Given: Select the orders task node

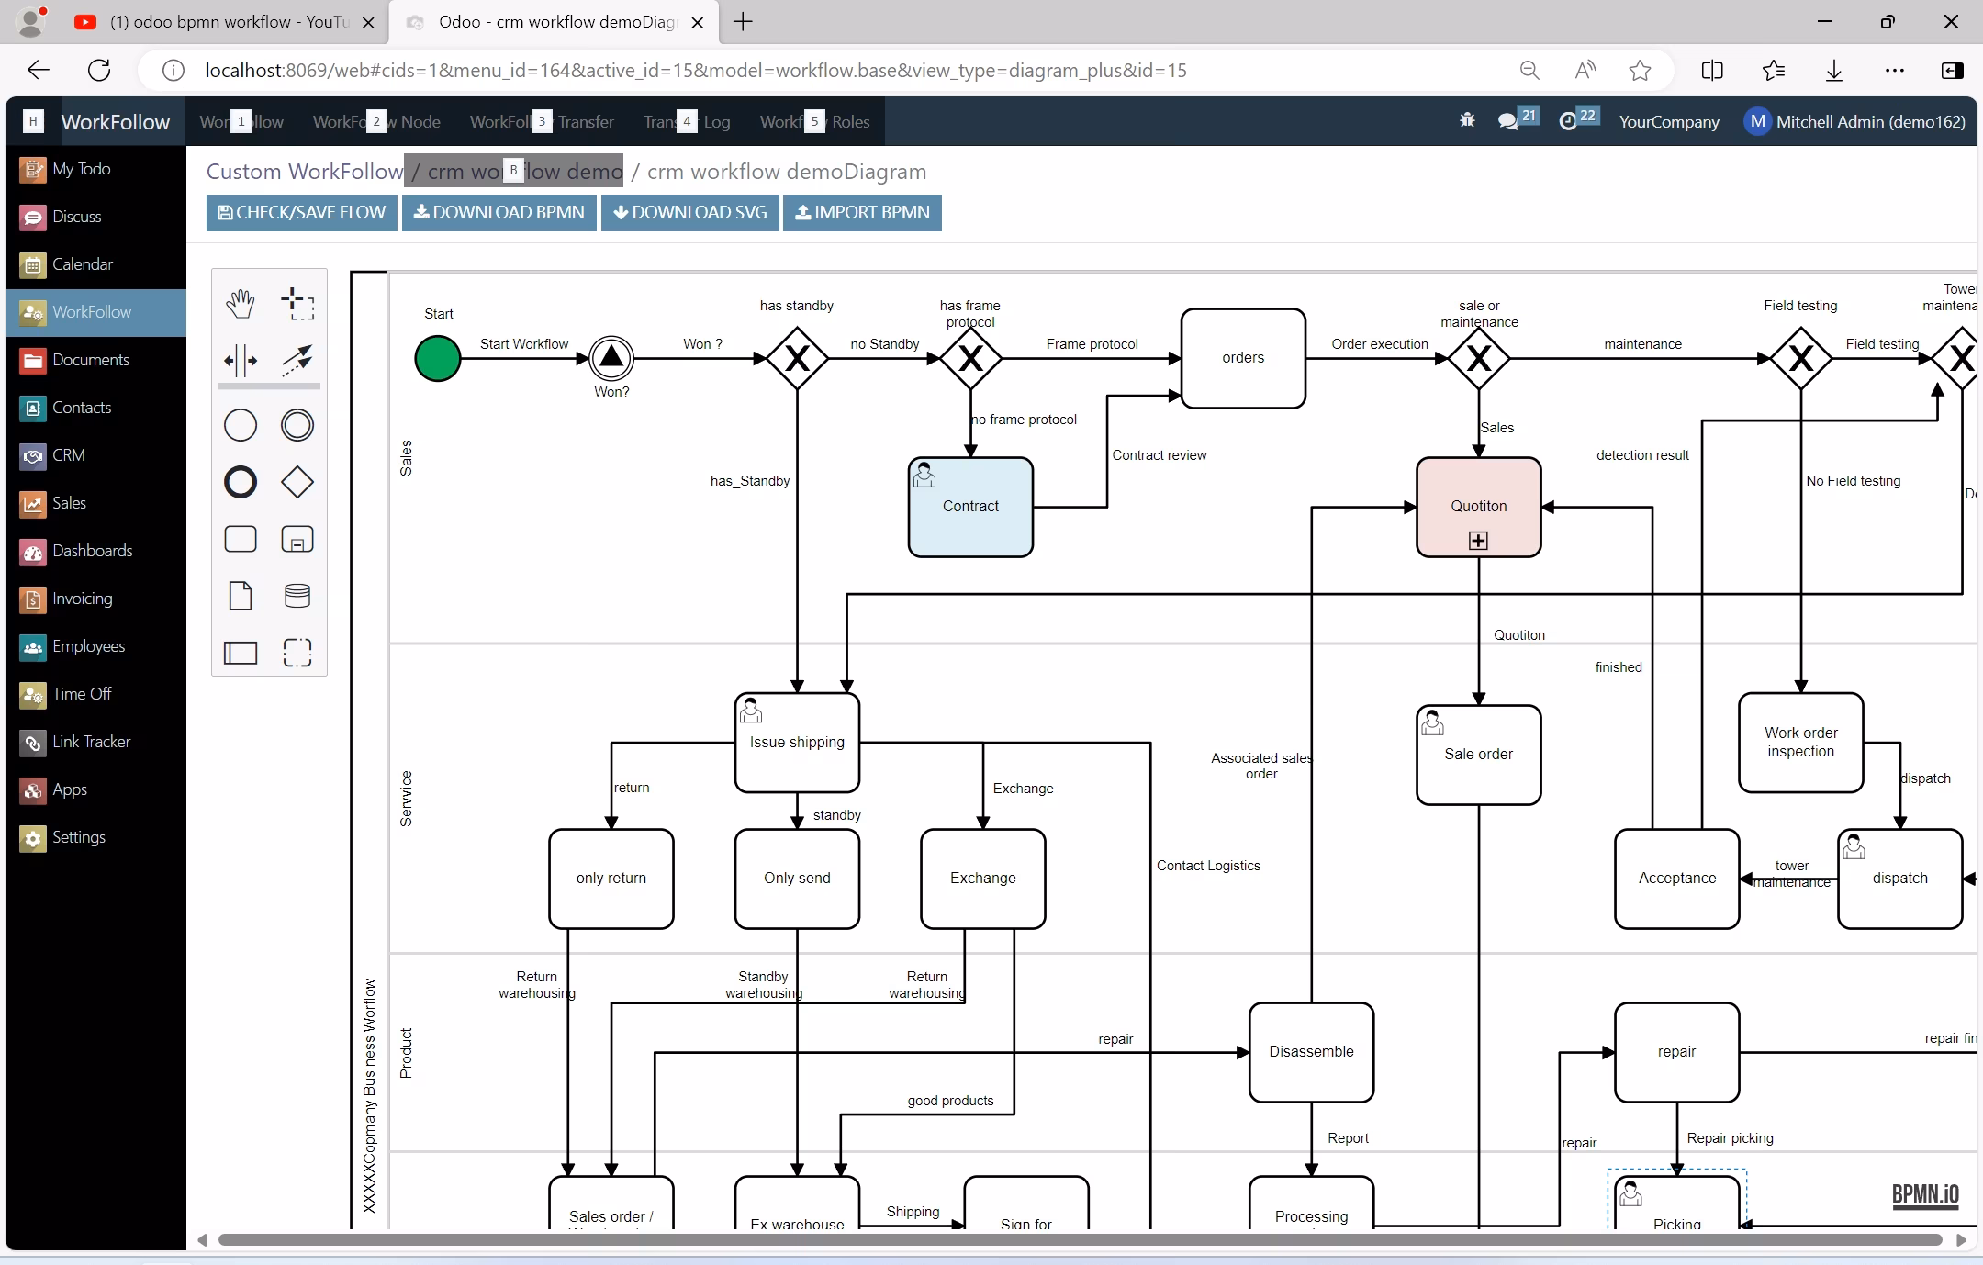Looking at the screenshot, I should (x=1243, y=358).
